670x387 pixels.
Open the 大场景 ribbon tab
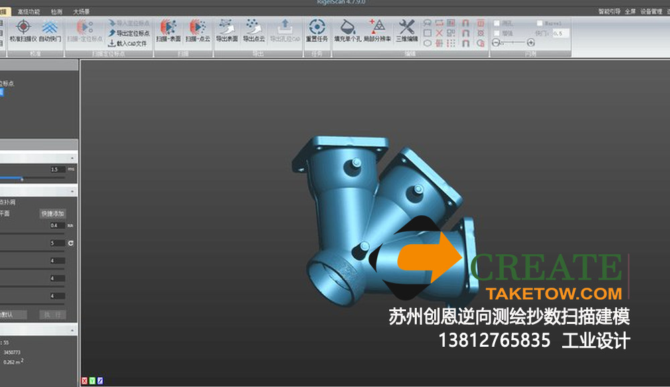pyautogui.click(x=82, y=11)
